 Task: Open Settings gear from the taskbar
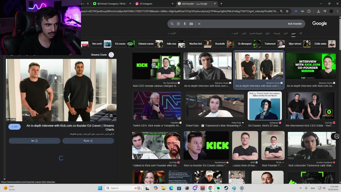(x=242, y=188)
